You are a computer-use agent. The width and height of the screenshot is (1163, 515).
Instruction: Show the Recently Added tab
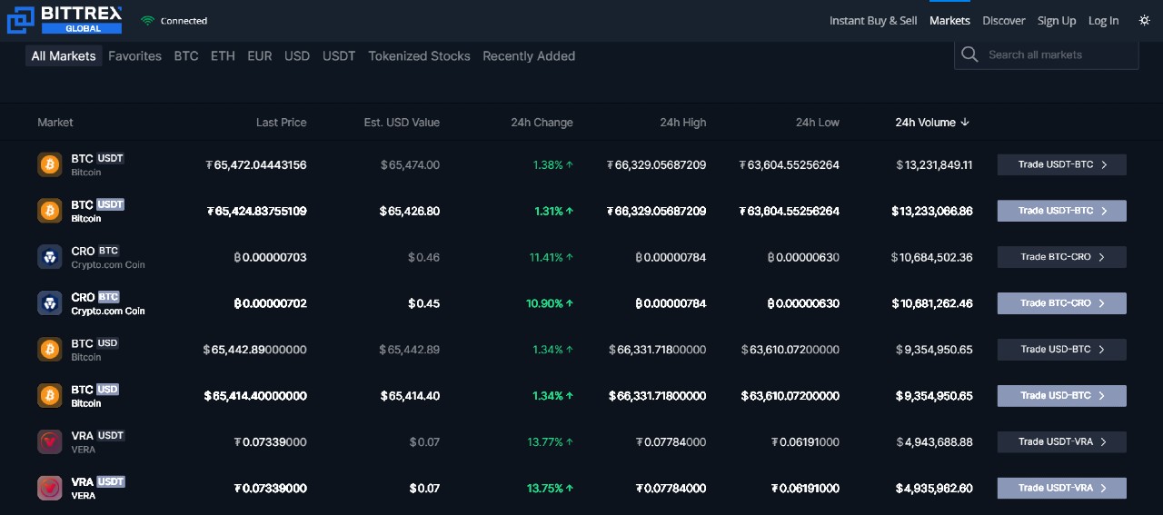[529, 55]
